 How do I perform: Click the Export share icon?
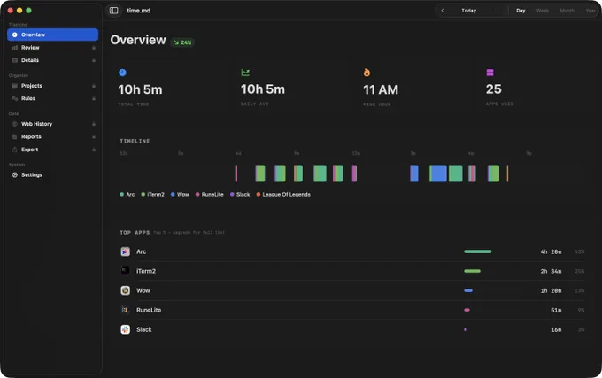click(14, 150)
